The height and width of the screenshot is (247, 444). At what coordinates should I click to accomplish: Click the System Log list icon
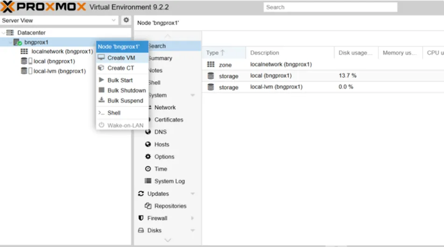(x=148, y=181)
